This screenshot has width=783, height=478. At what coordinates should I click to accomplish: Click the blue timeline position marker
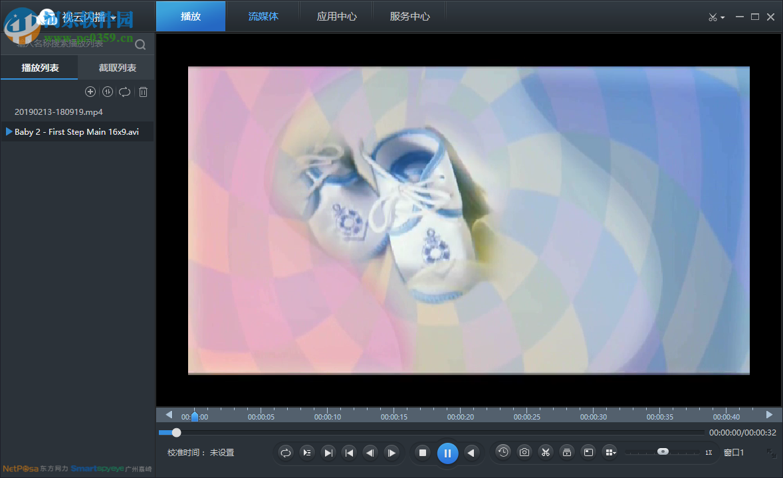pyautogui.click(x=195, y=416)
